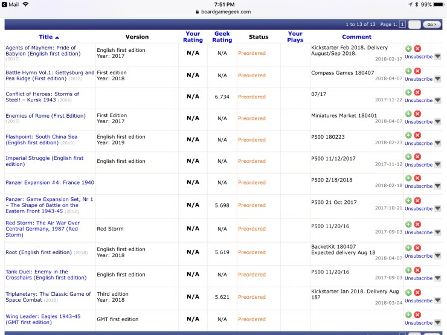Viewport: 447px width, 335px height.
Task: Sort by Your Plays column header
Action: tap(295, 37)
